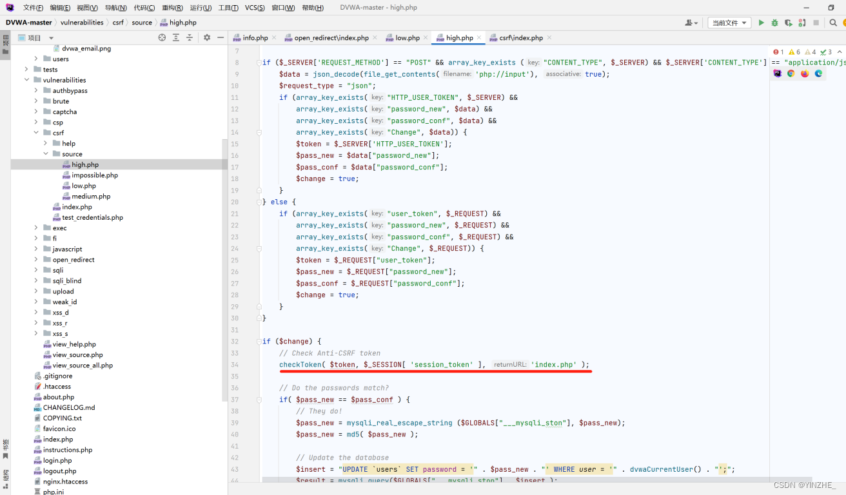Click the red error indicator showing 1
Screen dimensions: 846x495
pos(778,52)
